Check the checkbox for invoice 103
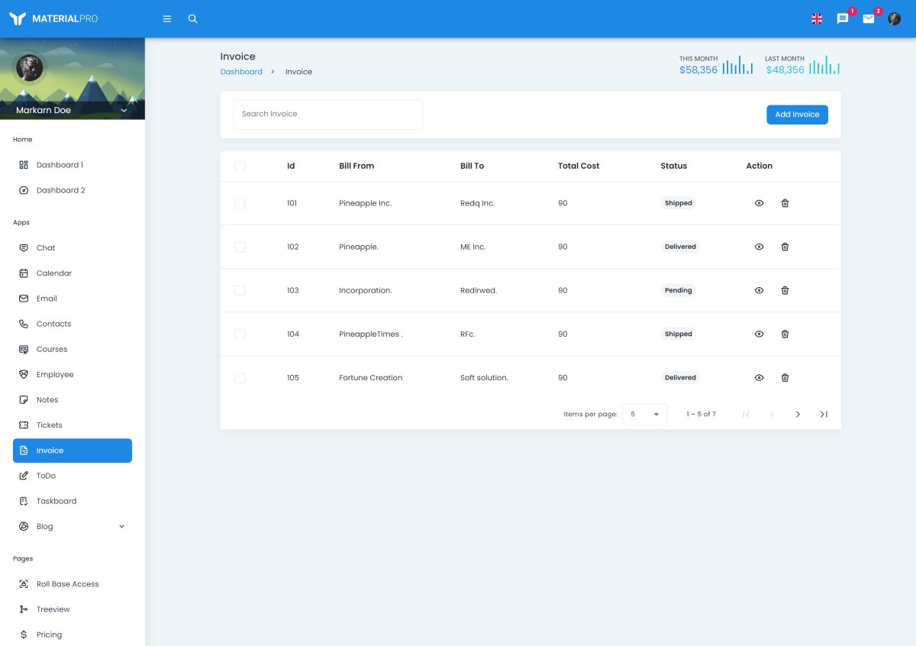Screen dimensions: 916x646 tap(240, 290)
